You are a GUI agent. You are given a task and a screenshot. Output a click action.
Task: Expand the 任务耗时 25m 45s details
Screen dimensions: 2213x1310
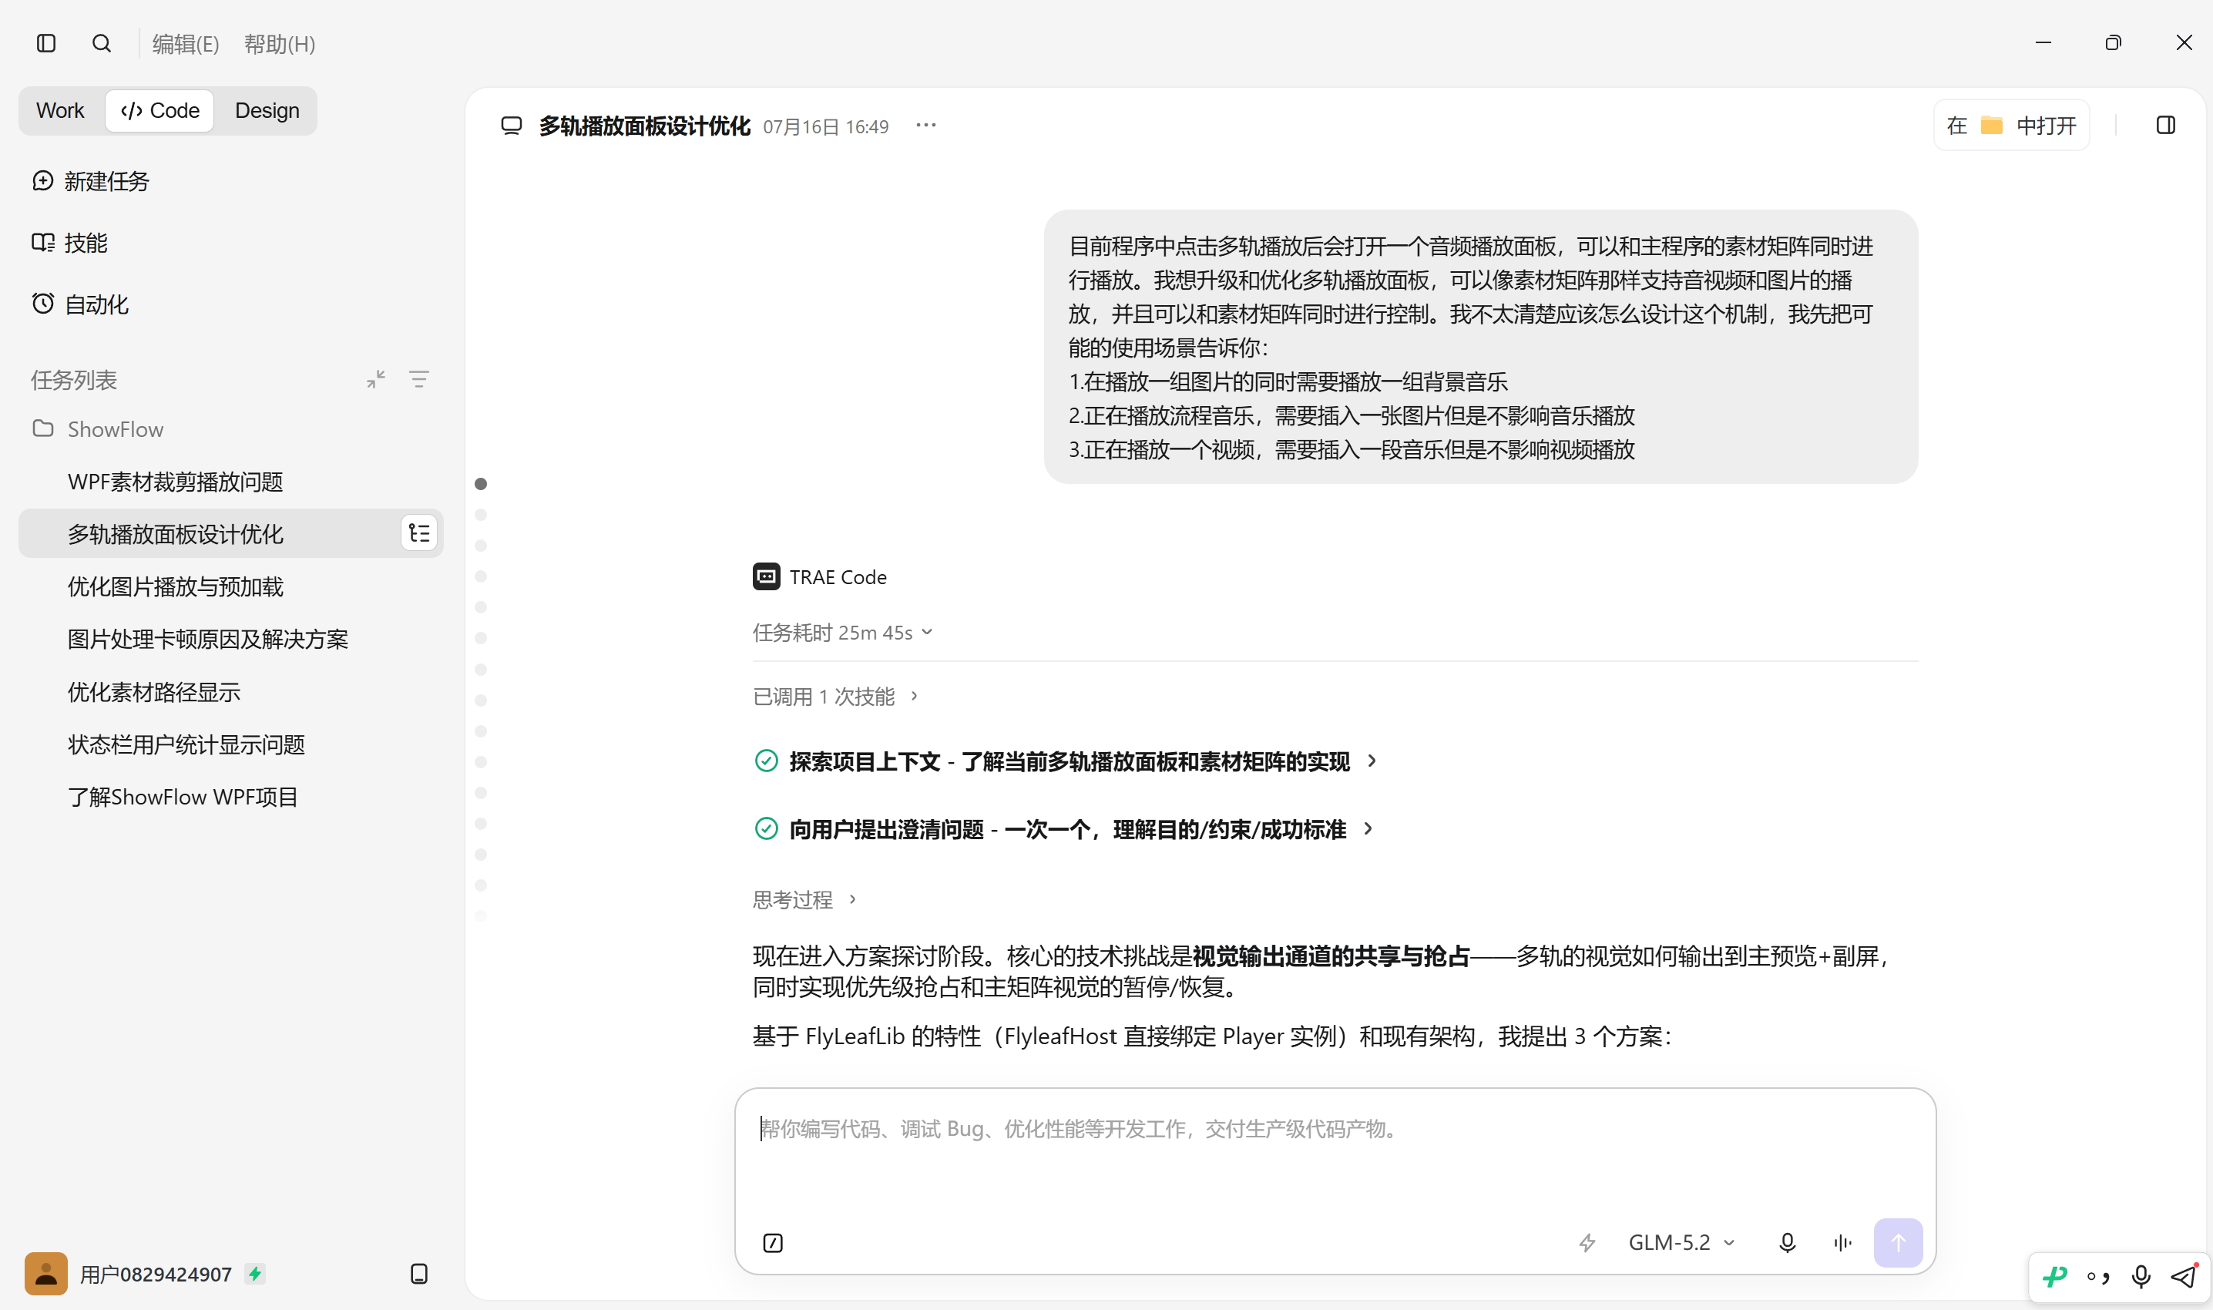843,633
